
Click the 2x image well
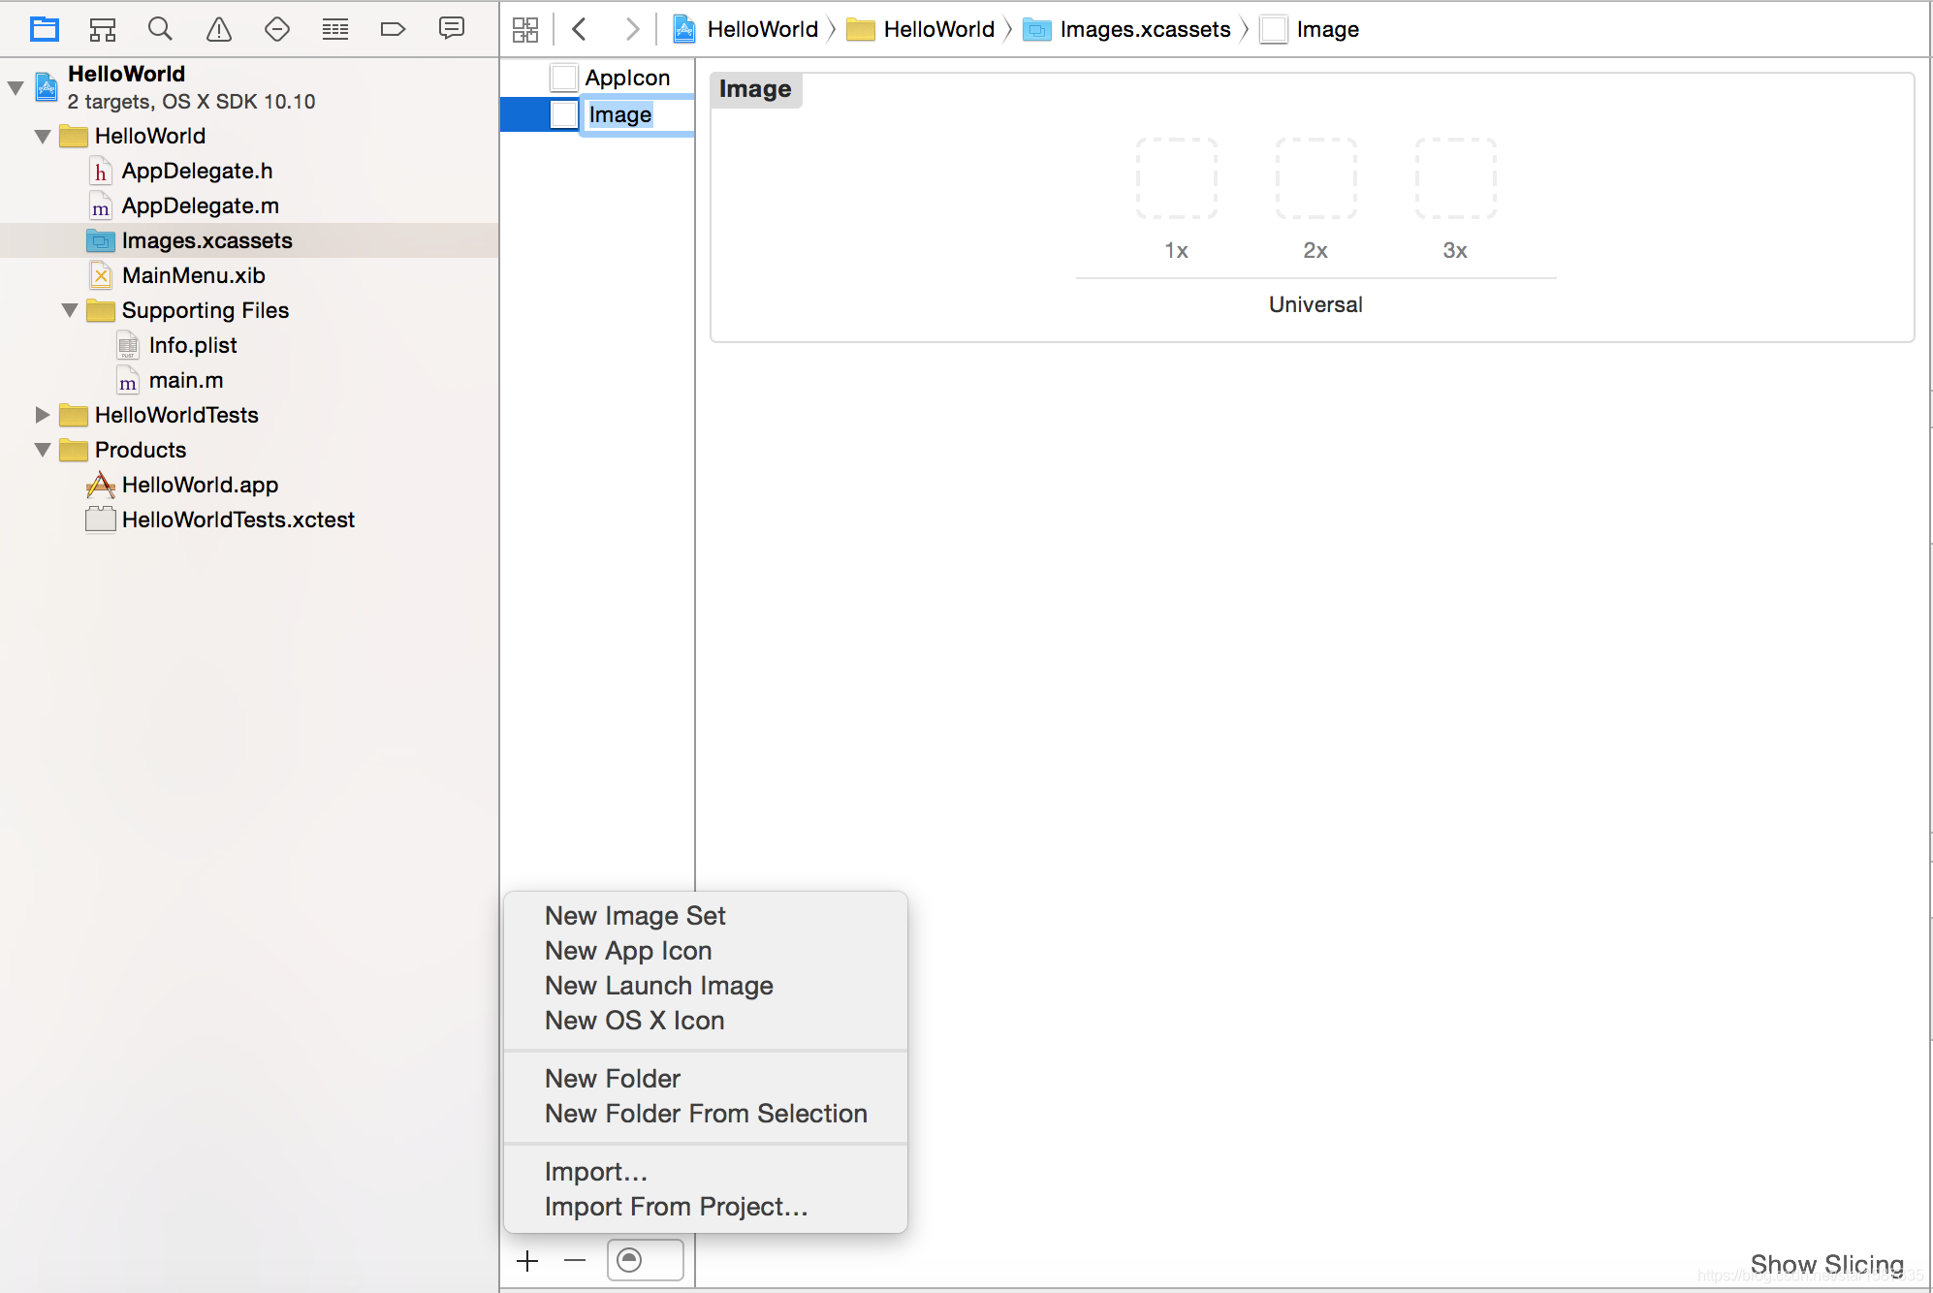point(1315,178)
